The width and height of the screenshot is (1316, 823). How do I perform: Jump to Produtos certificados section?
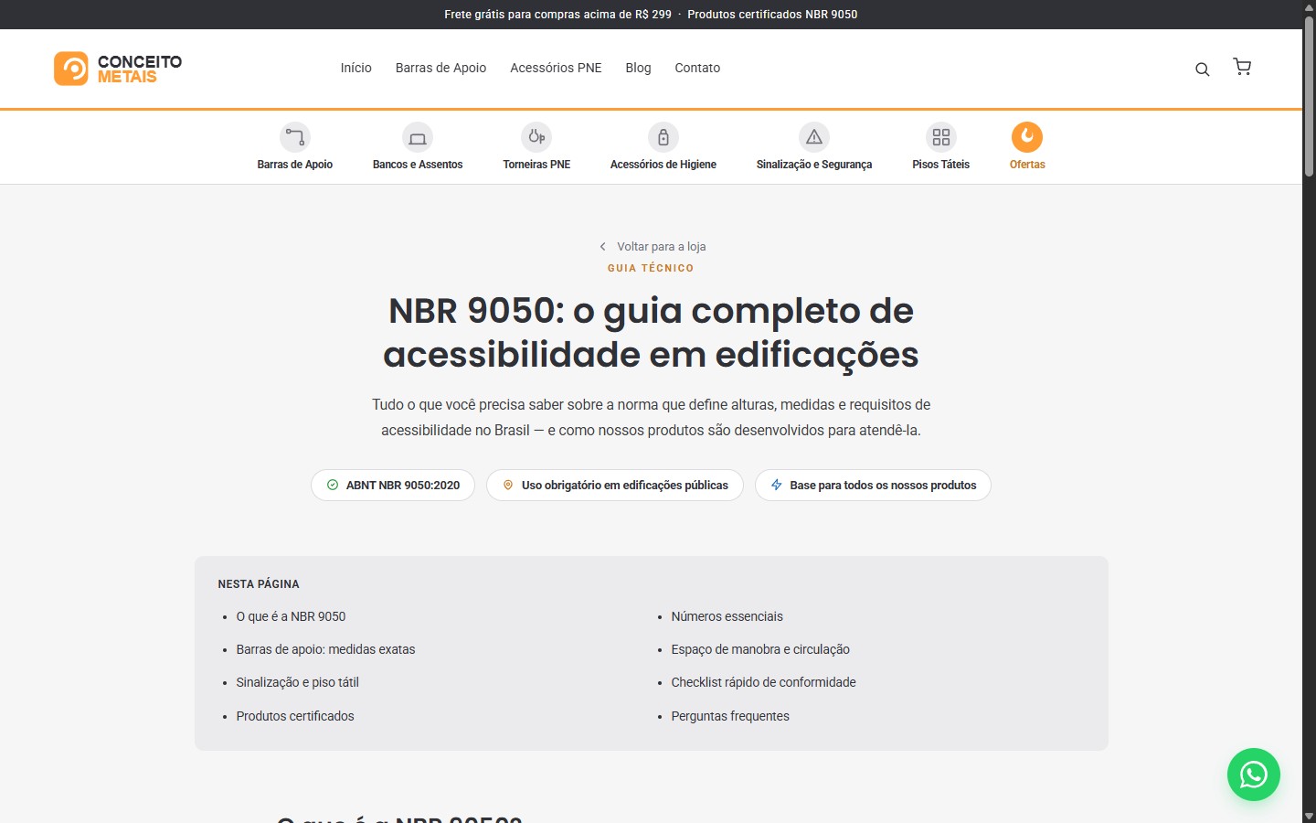tap(295, 716)
